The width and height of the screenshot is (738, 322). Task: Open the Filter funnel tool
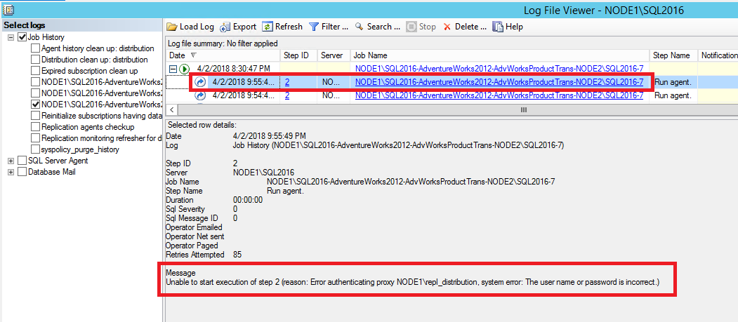pos(314,27)
